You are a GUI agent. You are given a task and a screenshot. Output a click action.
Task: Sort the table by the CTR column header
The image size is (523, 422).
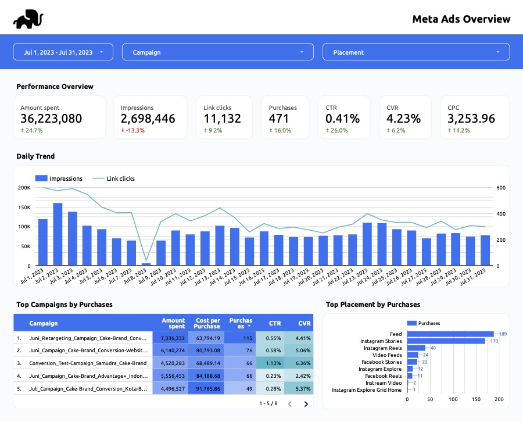click(275, 323)
